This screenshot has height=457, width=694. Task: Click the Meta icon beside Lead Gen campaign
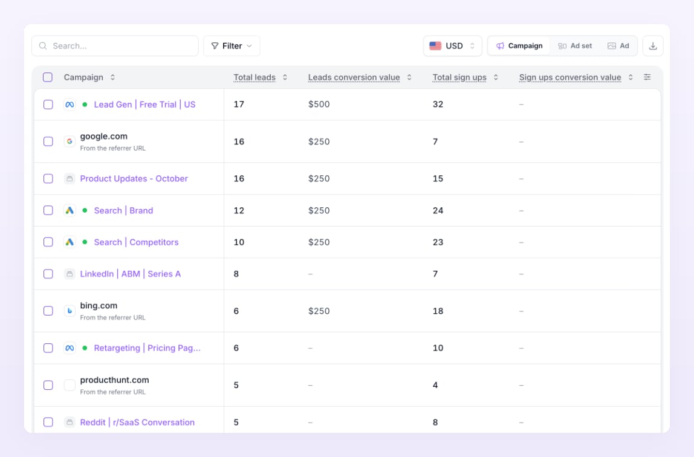[70, 105]
